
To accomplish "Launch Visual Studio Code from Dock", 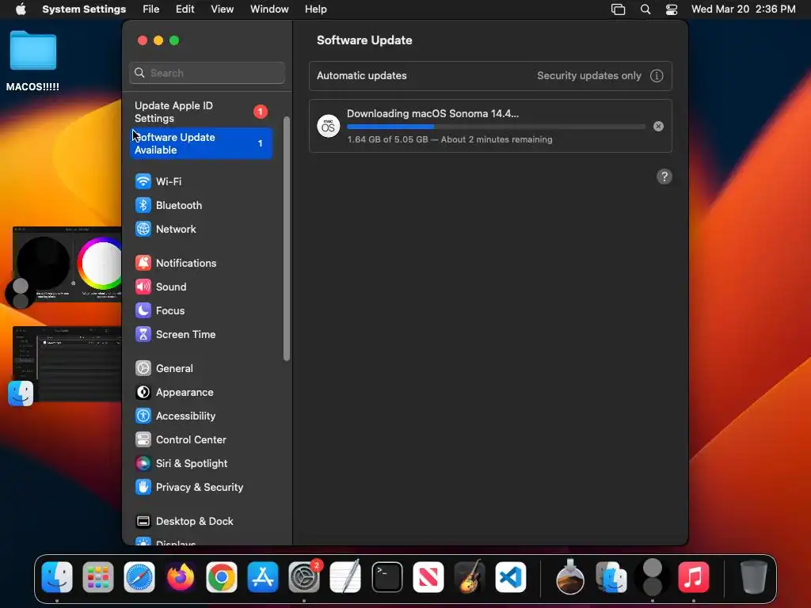I will pos(511,577).
